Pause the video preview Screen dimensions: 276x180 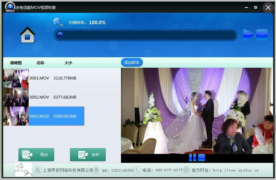192,158
